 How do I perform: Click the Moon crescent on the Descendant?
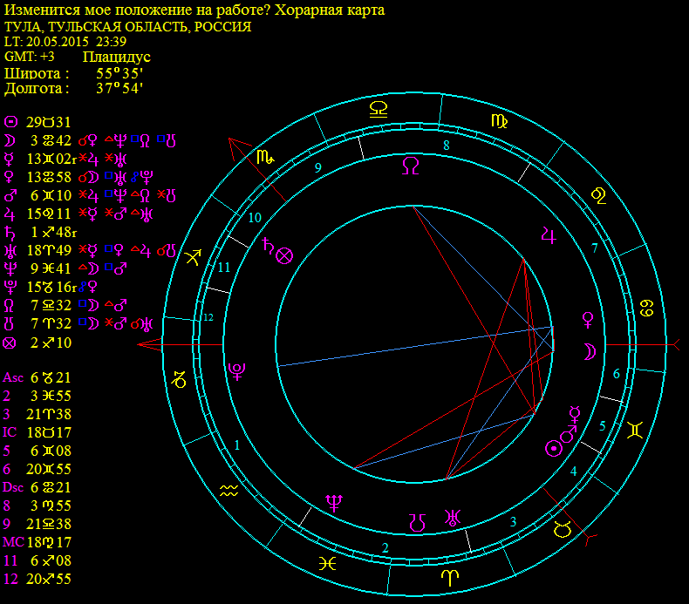(590, 352)
